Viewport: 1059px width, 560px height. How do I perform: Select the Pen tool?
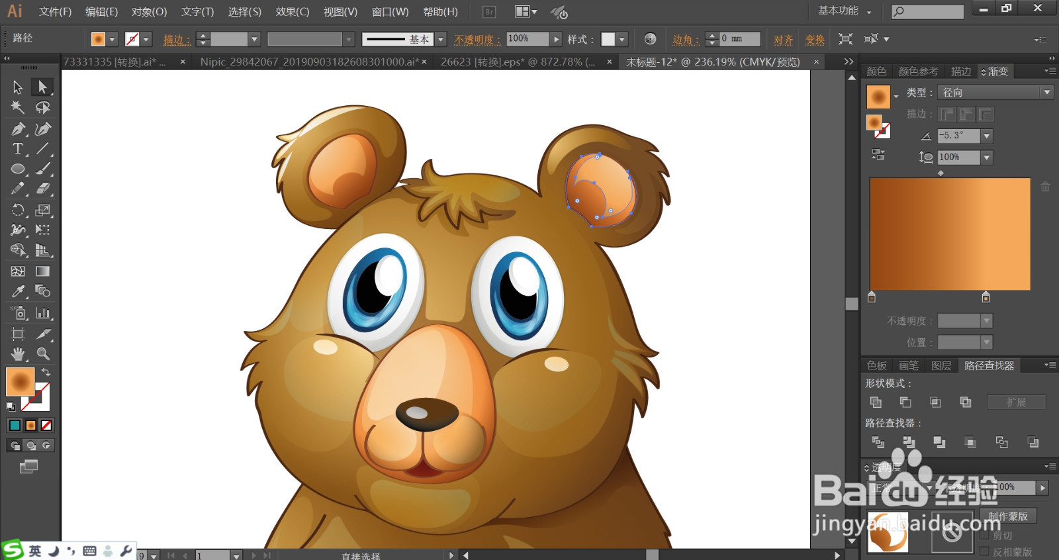(18, 128)
